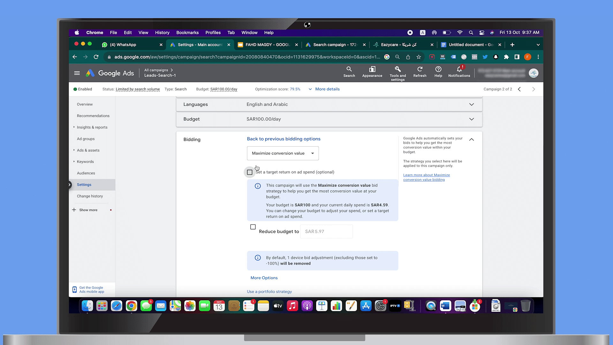Click the Reduce budget amount field
Image resolution: width=613 pixels, height=345 pixels.
(x=326, y=232)
